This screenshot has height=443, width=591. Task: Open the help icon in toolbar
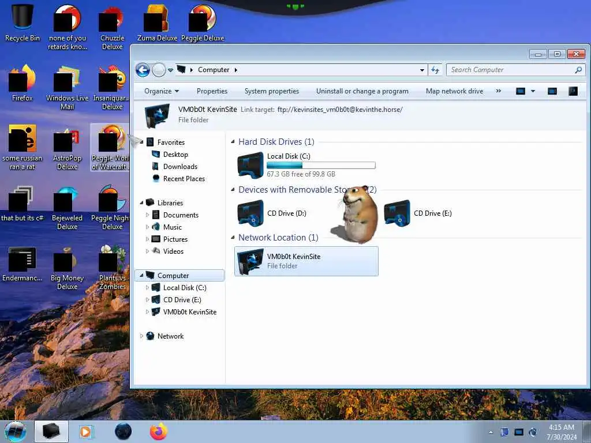pyautogui.click(x=573, y=91)
